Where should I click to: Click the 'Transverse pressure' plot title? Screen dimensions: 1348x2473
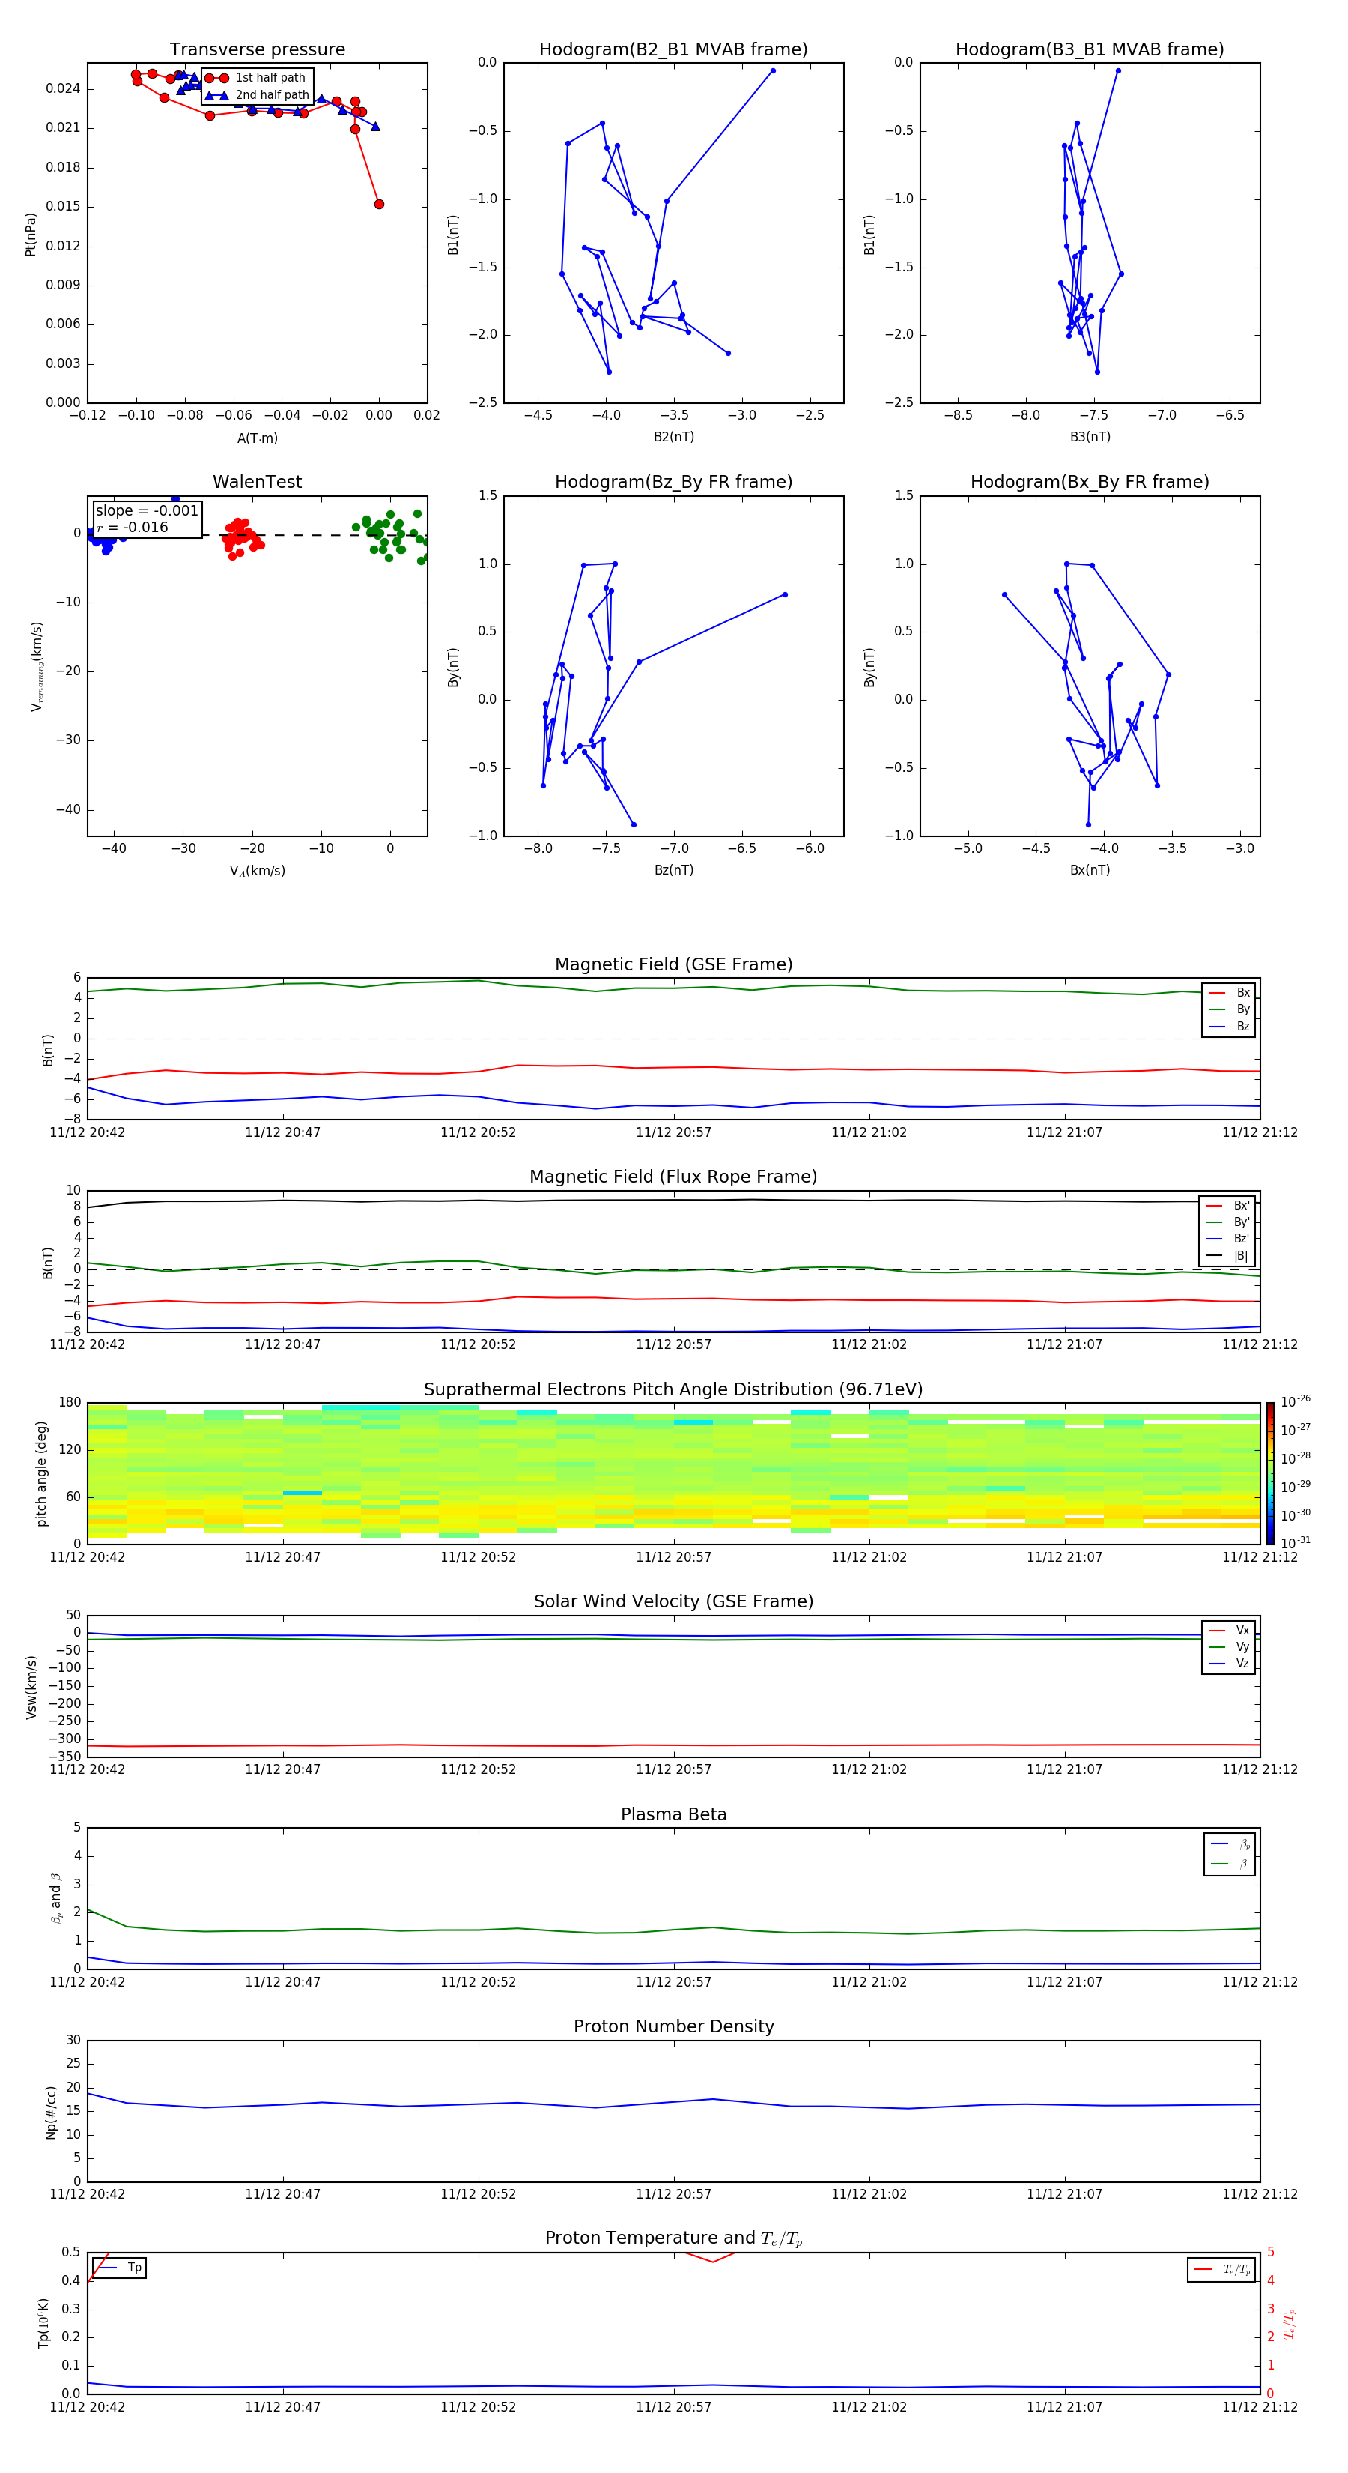pos(257,49)
